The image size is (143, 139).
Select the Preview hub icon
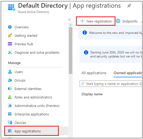10,44
